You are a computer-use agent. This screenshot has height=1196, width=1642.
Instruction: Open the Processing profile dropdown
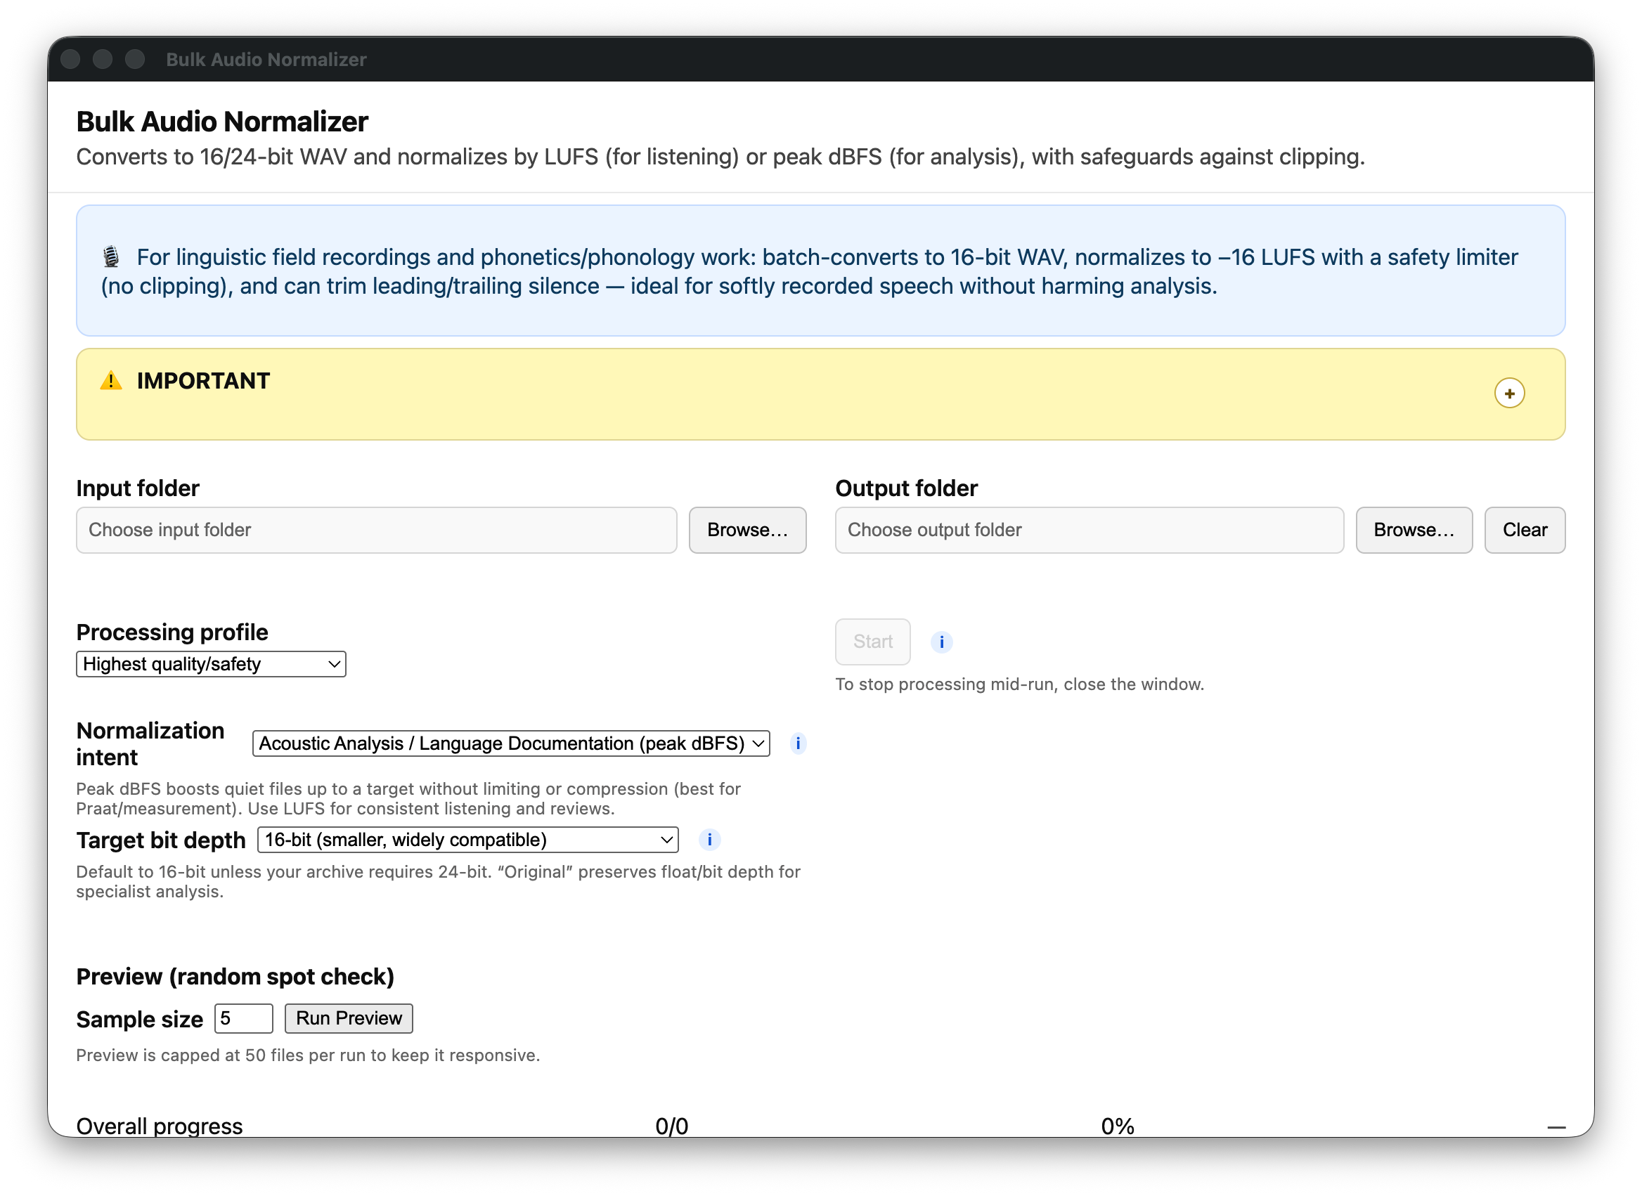(211, 664)
